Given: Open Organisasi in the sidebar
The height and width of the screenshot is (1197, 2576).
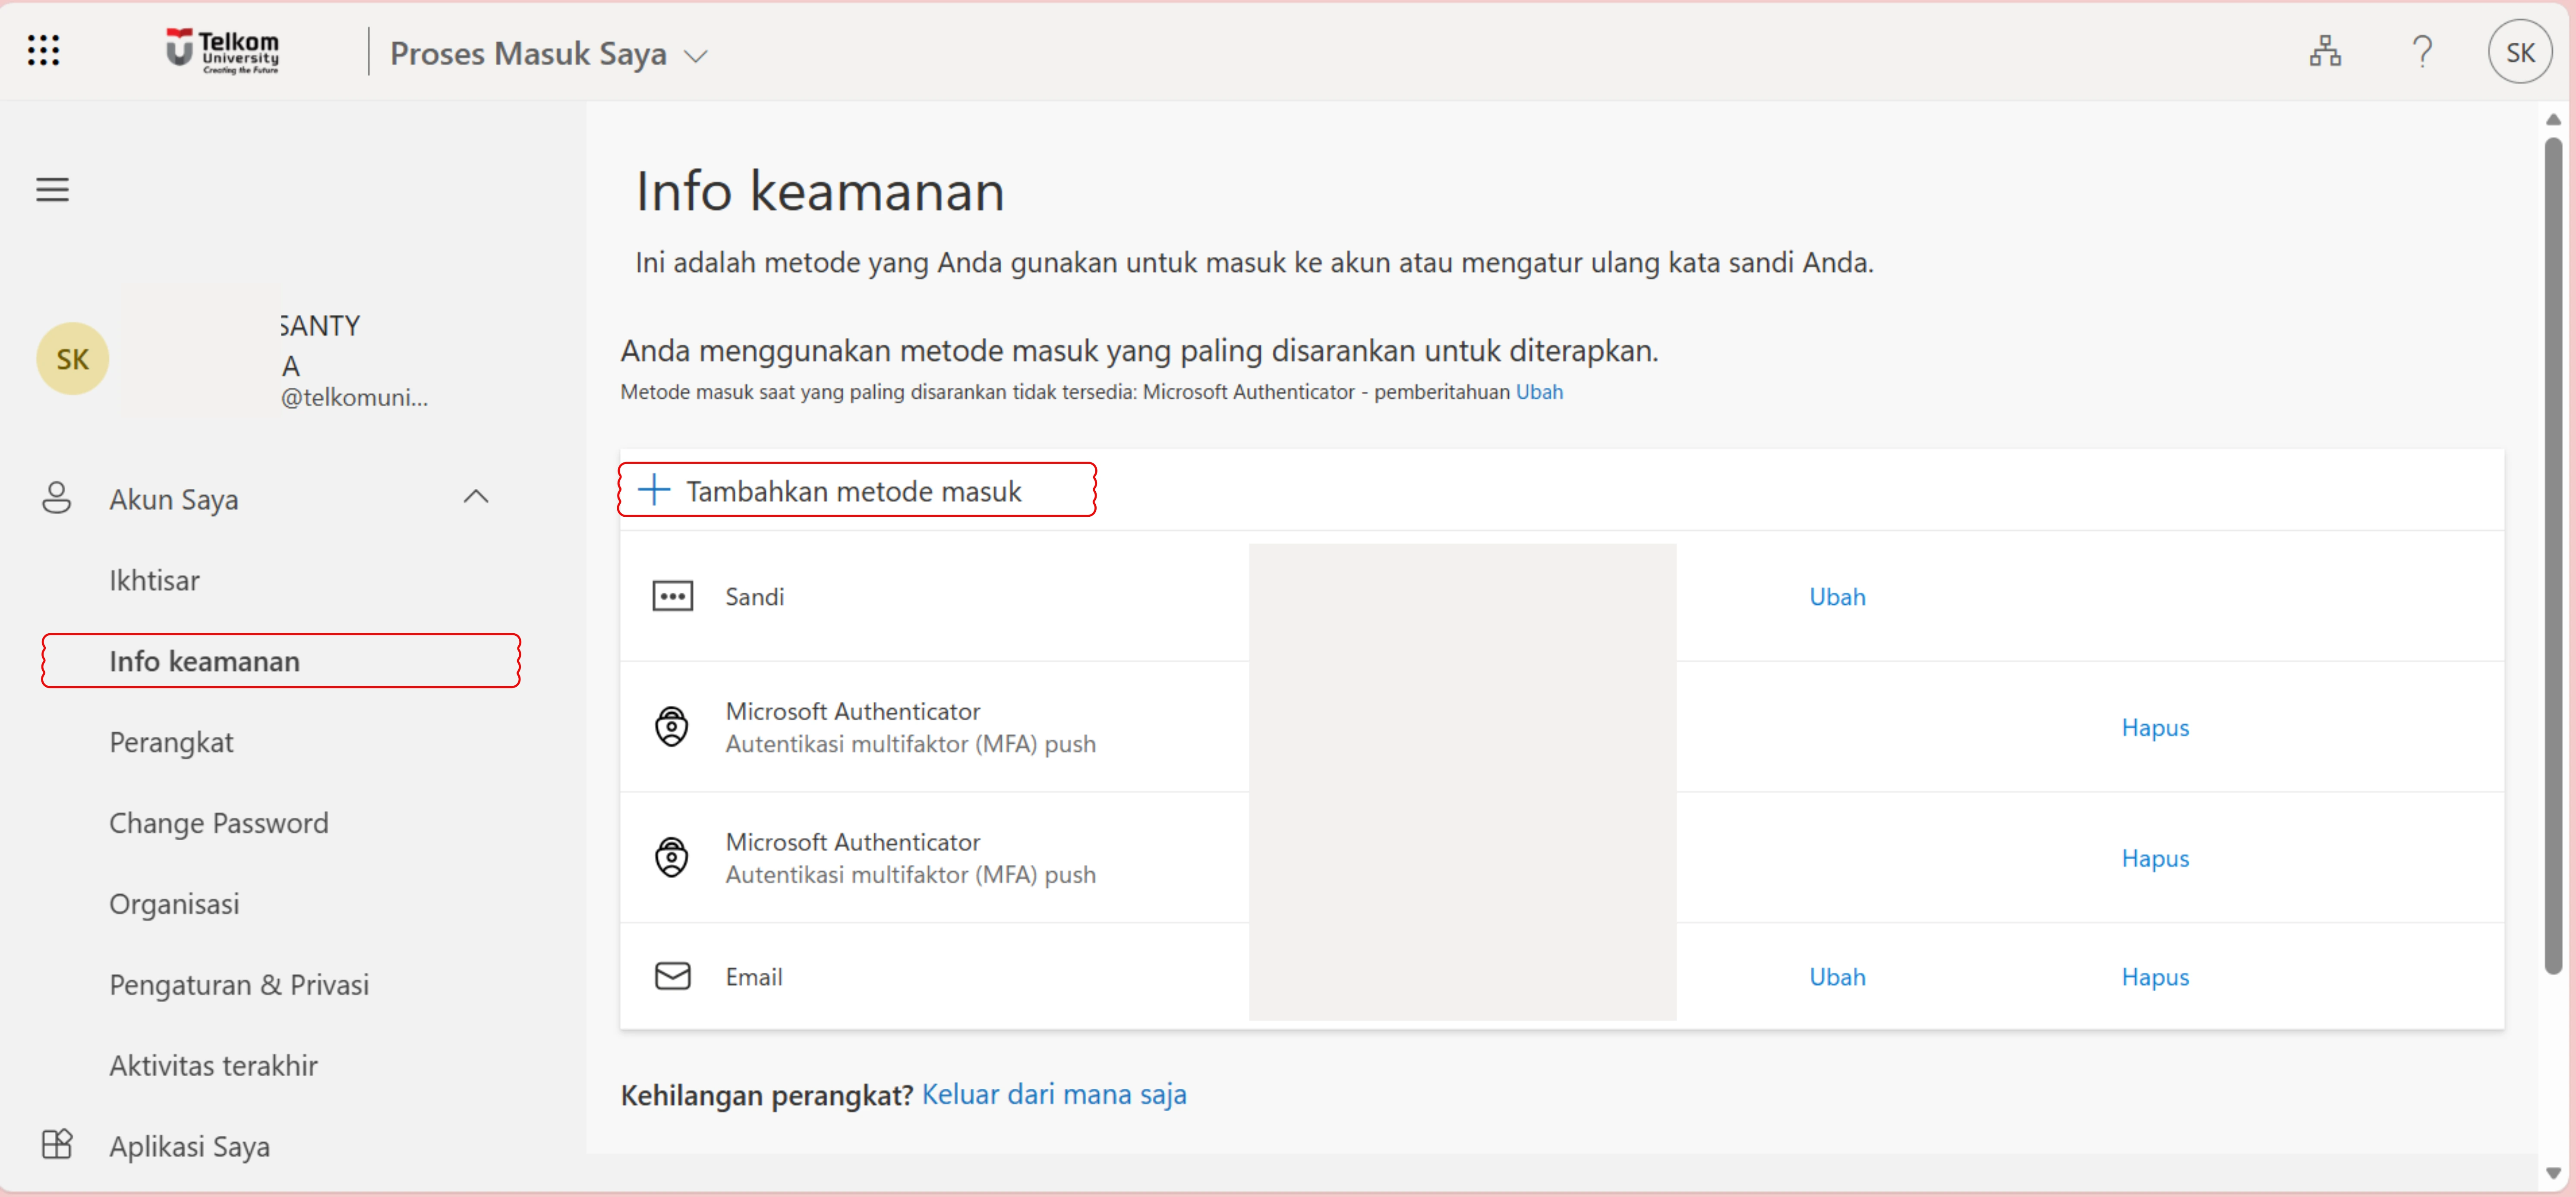Looking at the screenshot, I should pos(174,903).
